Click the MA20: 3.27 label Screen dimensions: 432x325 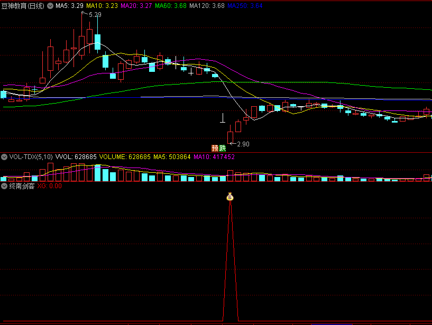tap(136, 6)
